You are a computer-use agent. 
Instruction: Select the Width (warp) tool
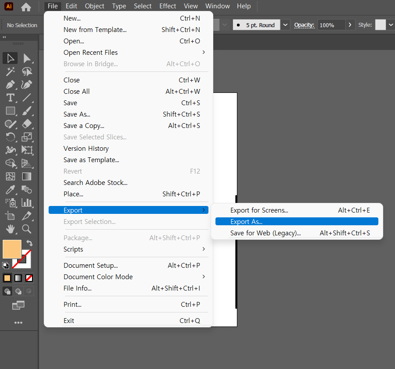(x=11, y=150)
